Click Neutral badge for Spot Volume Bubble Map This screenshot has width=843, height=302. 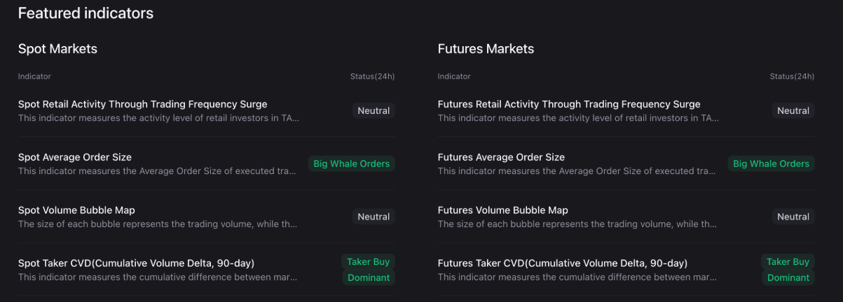pos(373,217)
